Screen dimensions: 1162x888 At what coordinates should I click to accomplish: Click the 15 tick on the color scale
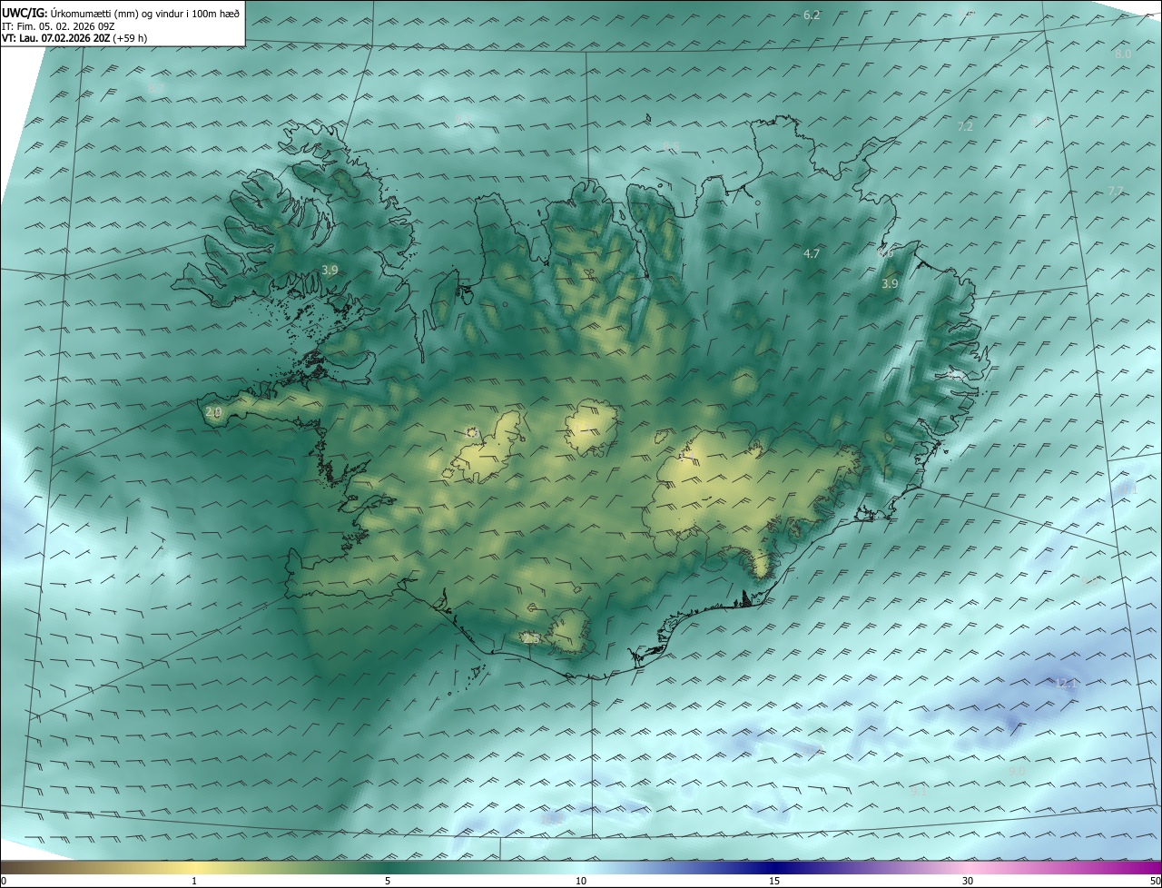(774, 881)
